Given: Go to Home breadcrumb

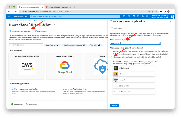Looking at the screenshot, I should tap(11, 21).
